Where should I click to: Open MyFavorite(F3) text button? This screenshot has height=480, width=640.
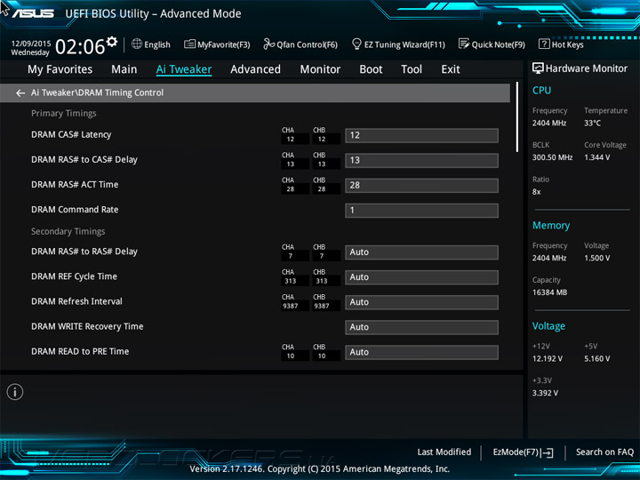tap(224, 44)
